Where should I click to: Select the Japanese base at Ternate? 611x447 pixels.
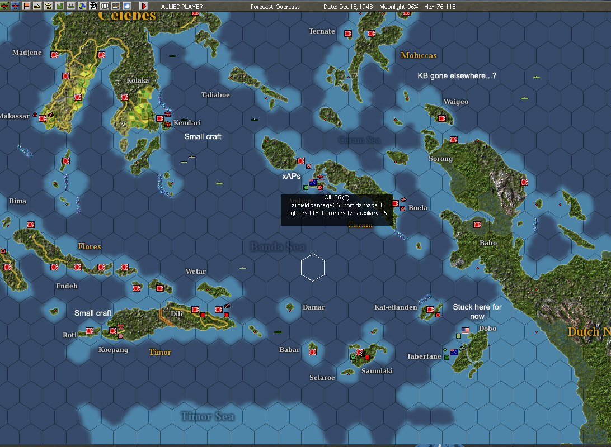(348, 34)
